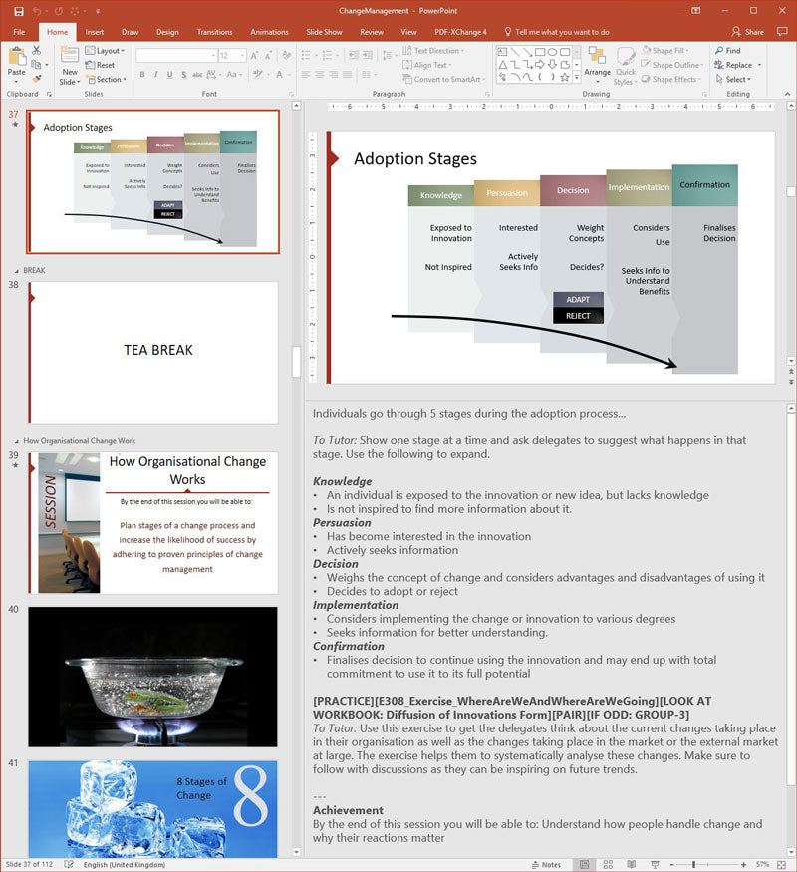Click Convert to SmartArt

pyautogui.click(x=443, y=80)
